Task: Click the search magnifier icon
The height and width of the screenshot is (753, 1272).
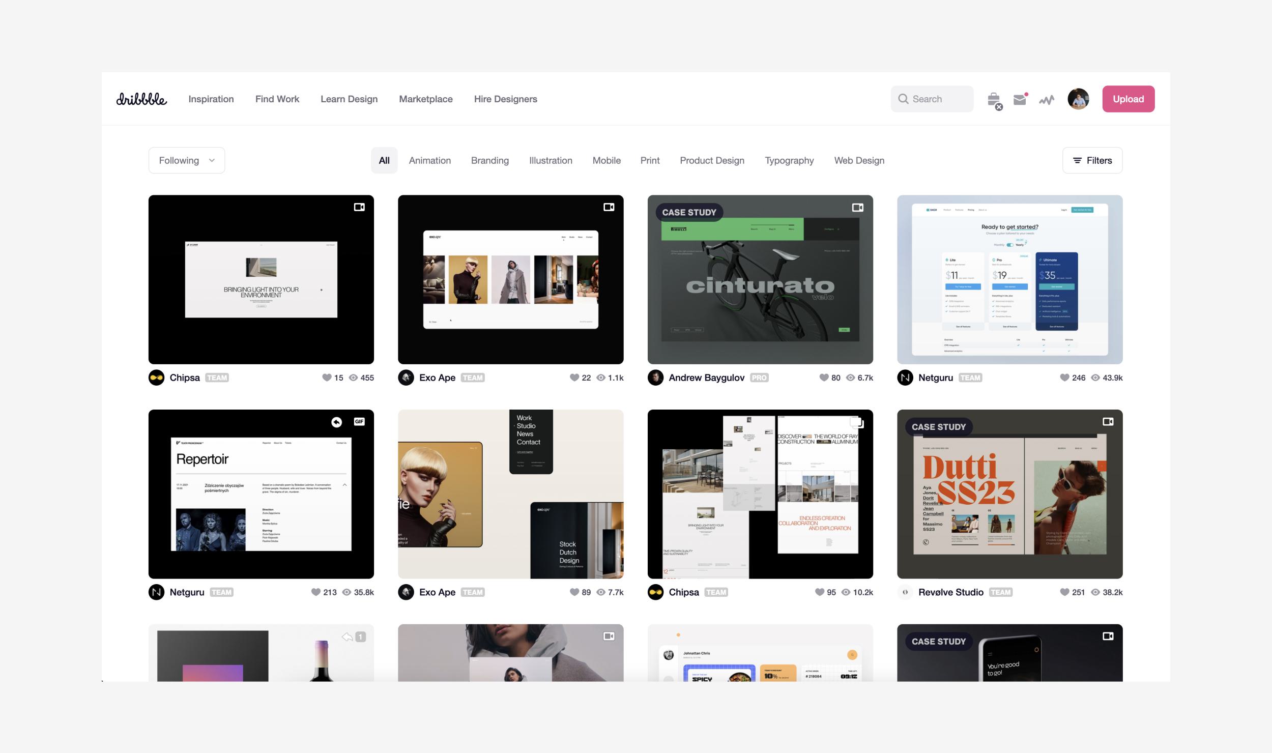Action: point(903,99)
